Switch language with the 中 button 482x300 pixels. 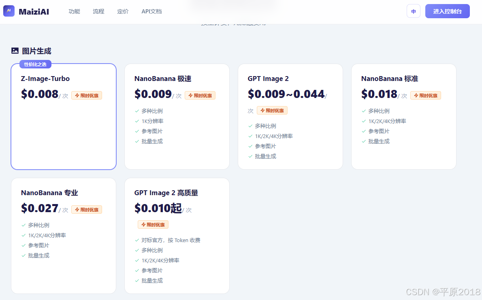click(414, 11)
